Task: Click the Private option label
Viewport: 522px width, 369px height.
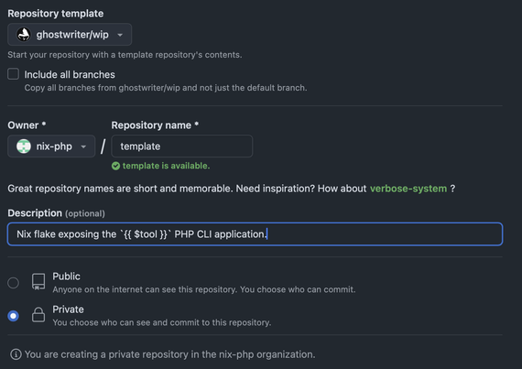Action: [x=69, y=309]
